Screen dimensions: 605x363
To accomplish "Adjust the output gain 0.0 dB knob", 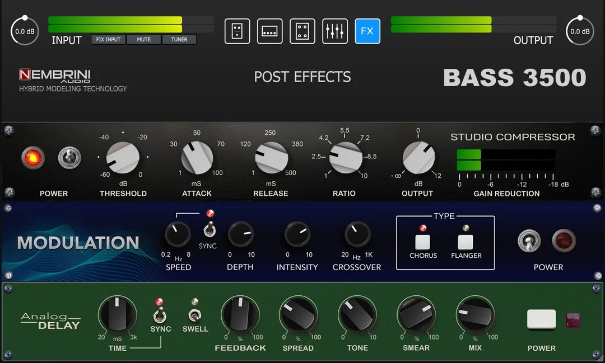I will 580,31.
